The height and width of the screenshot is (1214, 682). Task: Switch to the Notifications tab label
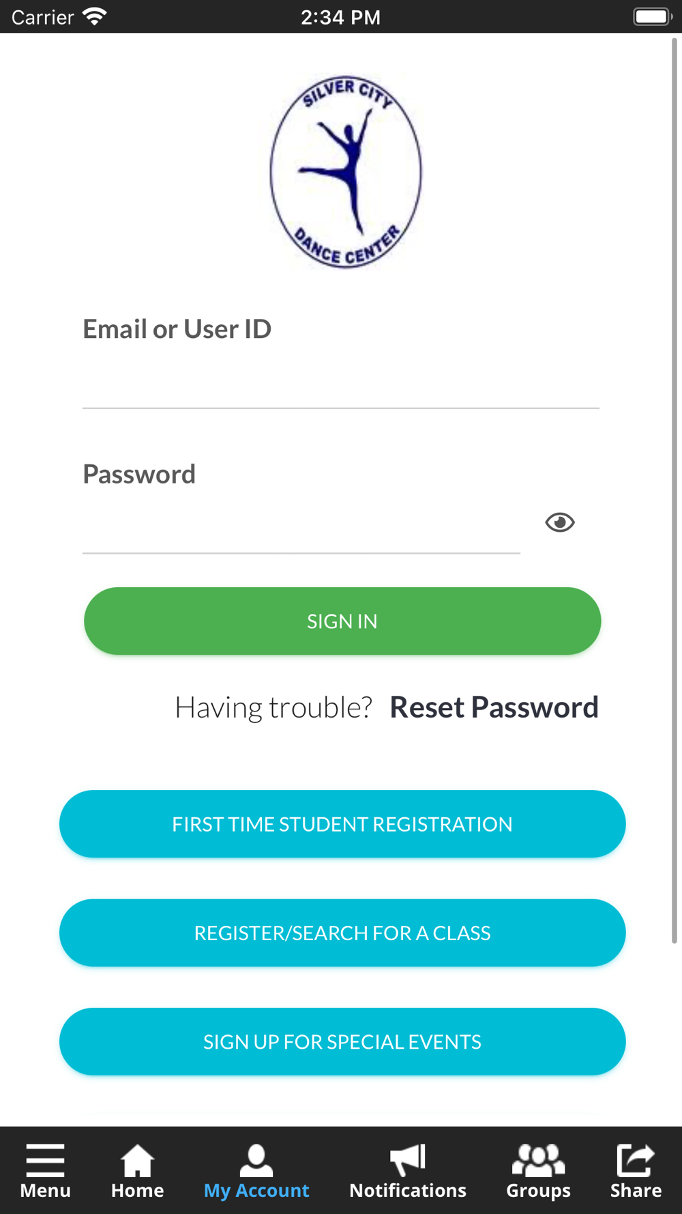(x=408, y=1191)
